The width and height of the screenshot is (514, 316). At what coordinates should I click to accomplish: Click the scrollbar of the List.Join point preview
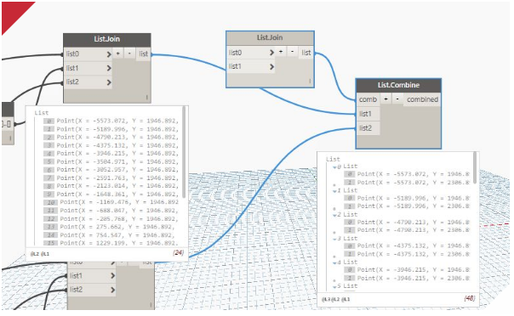[184, 152]
